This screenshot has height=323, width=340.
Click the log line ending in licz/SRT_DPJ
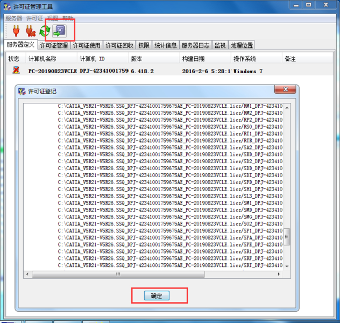pyautogui.click(x=170, y=265)
